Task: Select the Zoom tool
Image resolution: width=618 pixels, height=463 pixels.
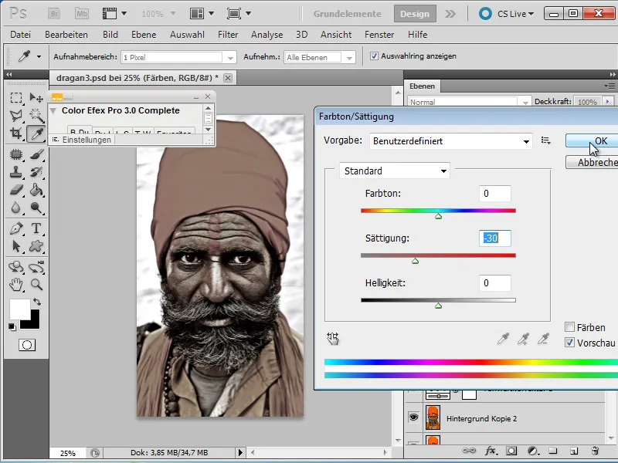Action: click(x=36, y=284)
